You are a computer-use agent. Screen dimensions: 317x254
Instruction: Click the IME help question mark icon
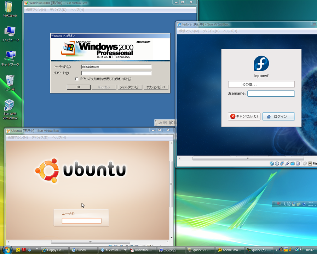[304, 204]
